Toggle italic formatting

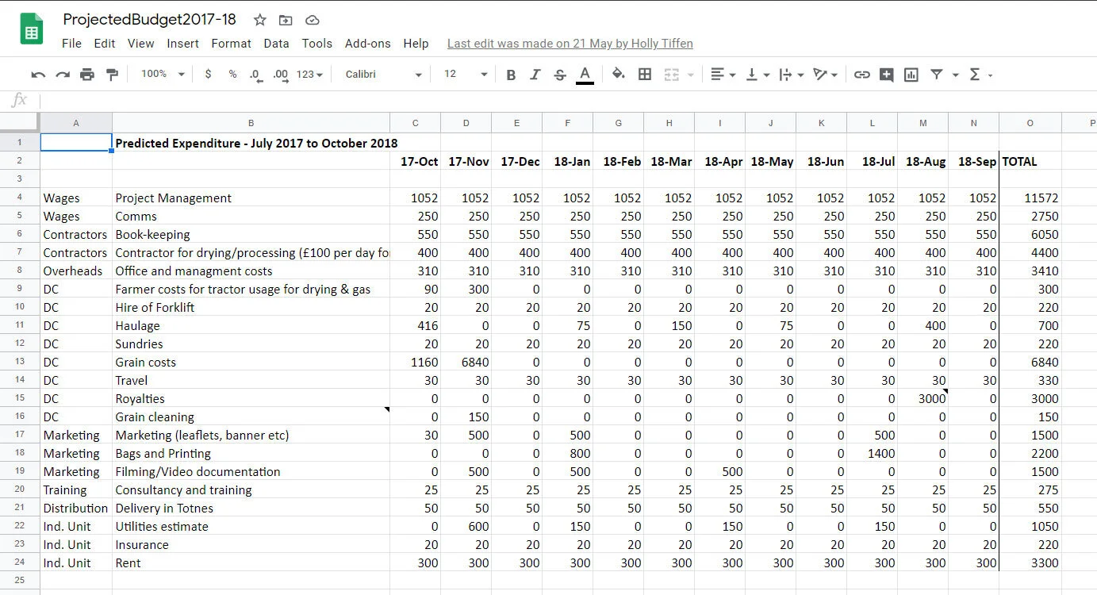535,75
